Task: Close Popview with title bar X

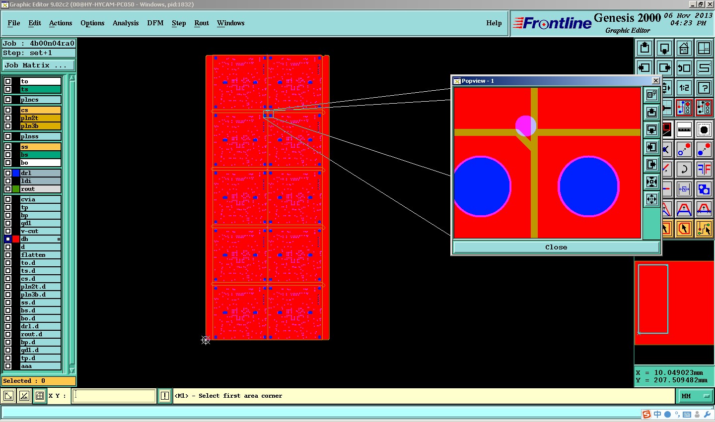Action: click(656, 80)
